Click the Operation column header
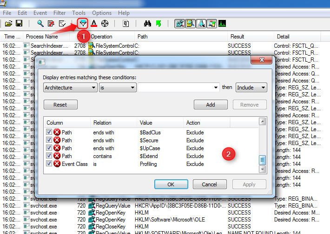 click(x=112, y=37)
